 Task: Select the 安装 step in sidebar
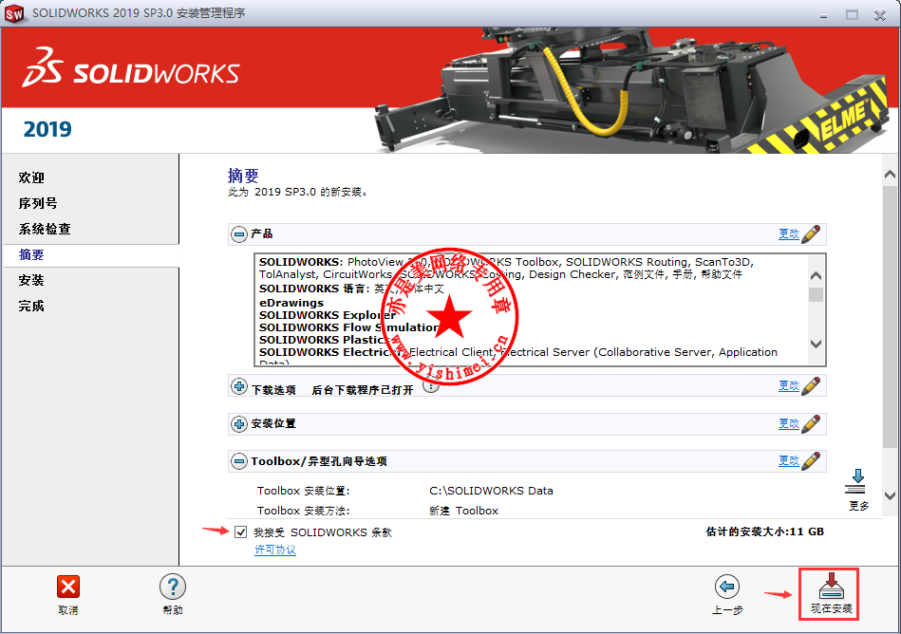[31, 280]
